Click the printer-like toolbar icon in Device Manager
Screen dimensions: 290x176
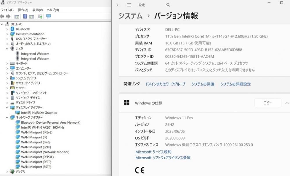40,16
